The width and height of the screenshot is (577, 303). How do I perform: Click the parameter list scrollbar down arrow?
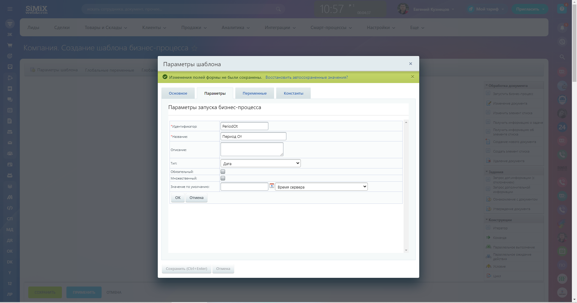(406, 250)
